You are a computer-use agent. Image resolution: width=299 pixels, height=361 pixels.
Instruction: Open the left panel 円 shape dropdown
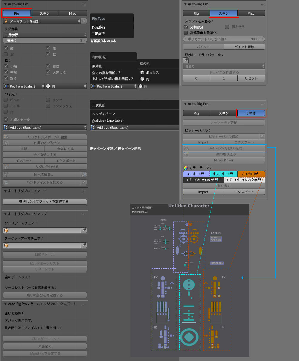(66, 86)
